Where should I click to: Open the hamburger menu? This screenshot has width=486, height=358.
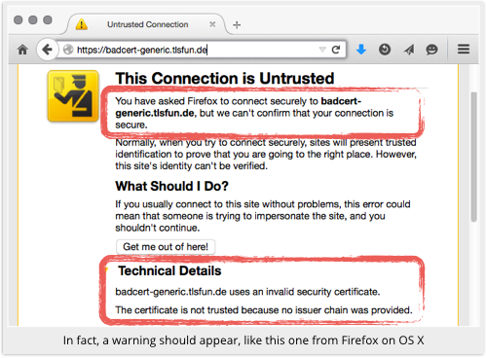(464, 49)
